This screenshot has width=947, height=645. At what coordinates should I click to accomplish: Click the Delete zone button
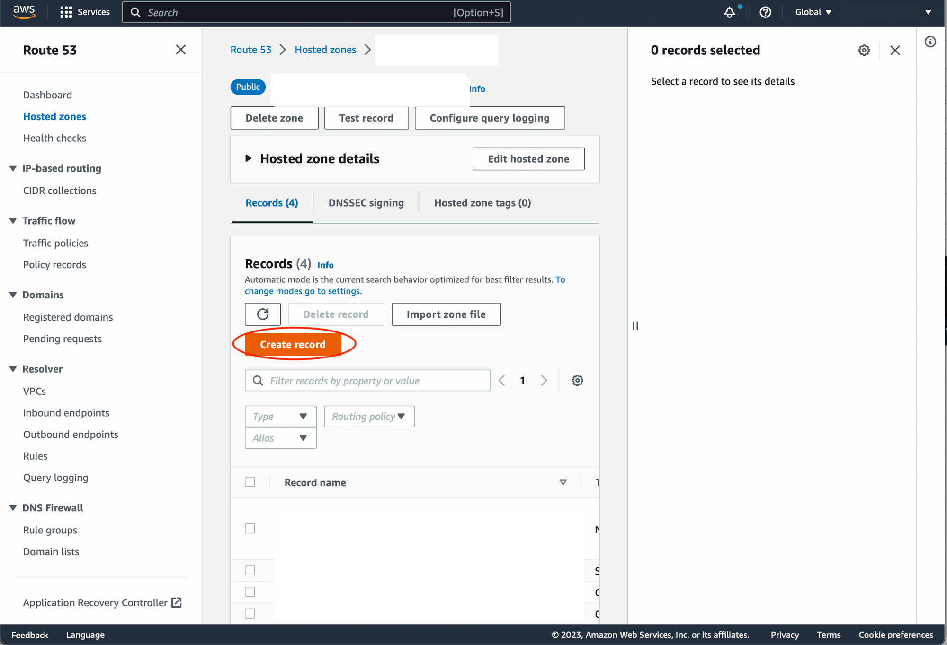[274, 118]
